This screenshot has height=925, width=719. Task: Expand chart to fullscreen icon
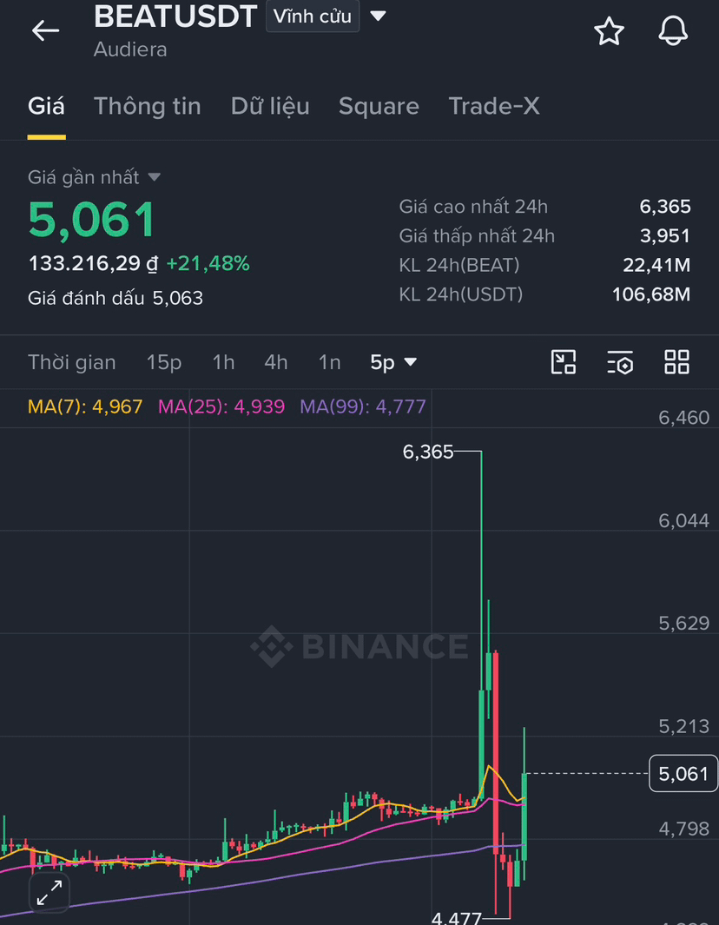coord(49,893)
